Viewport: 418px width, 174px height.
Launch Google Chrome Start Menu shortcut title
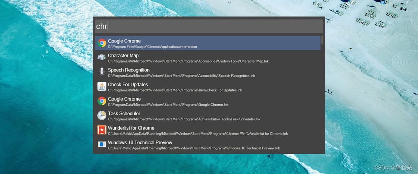(x=124, y=99)
